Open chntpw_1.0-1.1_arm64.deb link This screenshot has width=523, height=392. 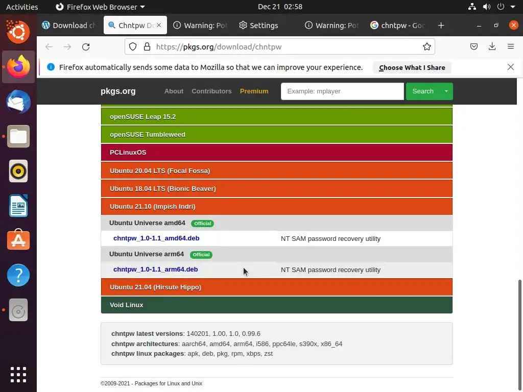(155, 269)
